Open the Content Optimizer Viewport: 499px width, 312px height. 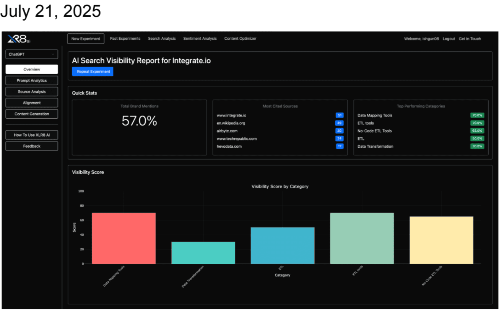tap(240, 39)
